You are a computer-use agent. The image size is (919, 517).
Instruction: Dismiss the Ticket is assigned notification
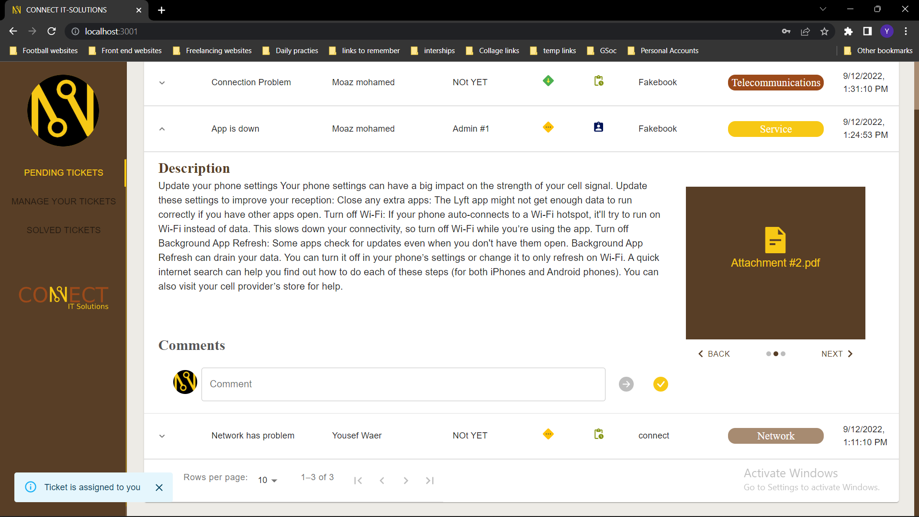pos(159,487)
